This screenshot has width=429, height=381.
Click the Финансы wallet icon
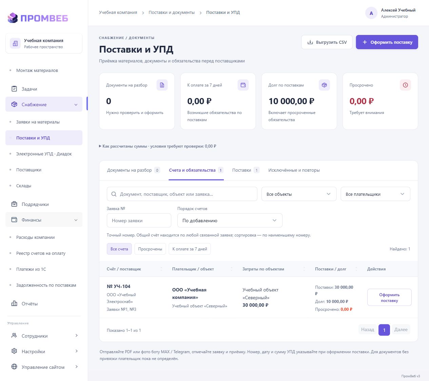point(14,220)
